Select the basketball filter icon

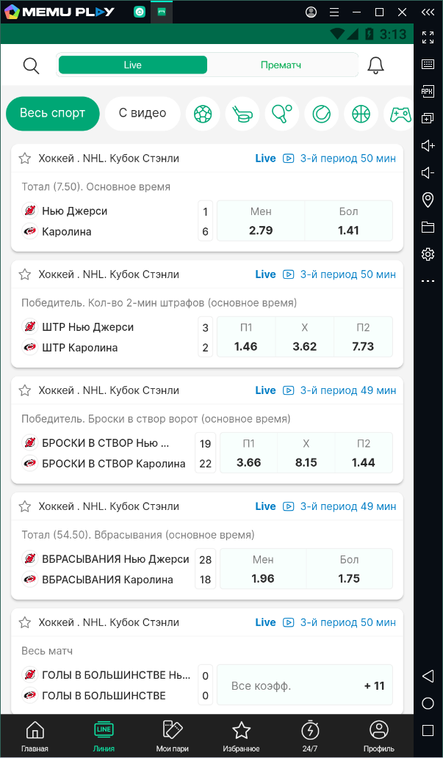pyautogui.click(x=361, y=114)
